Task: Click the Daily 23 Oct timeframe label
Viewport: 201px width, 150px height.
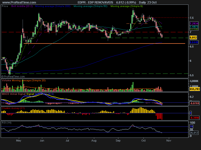Action: coord(148,2)
